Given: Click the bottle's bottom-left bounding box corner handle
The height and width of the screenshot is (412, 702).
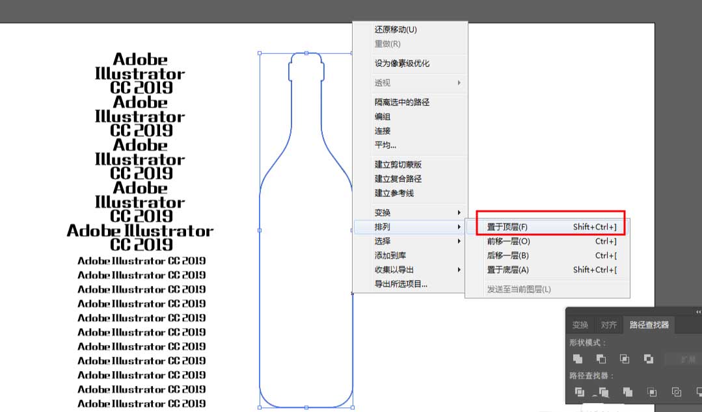Looking at the screenshot, I should 260,407.
